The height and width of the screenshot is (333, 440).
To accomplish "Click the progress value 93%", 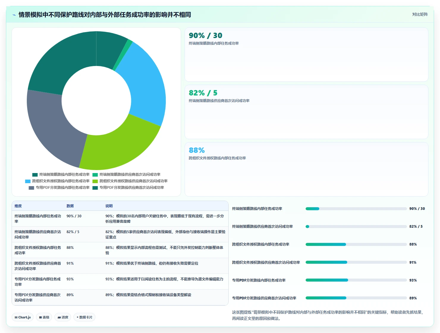I will [x=413, y=280].
